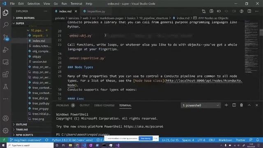Open session.txt in the explorer
The height and width of the screenshot is (148, 263).
click(x=40, y=62)
